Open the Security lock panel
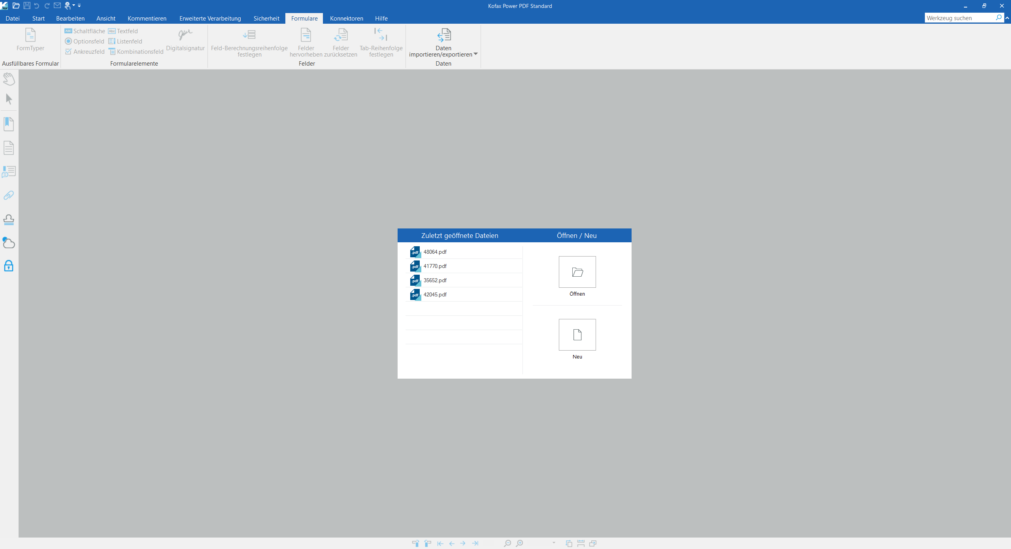Viewport: 1011px width, 549px height. pos(9,266)
